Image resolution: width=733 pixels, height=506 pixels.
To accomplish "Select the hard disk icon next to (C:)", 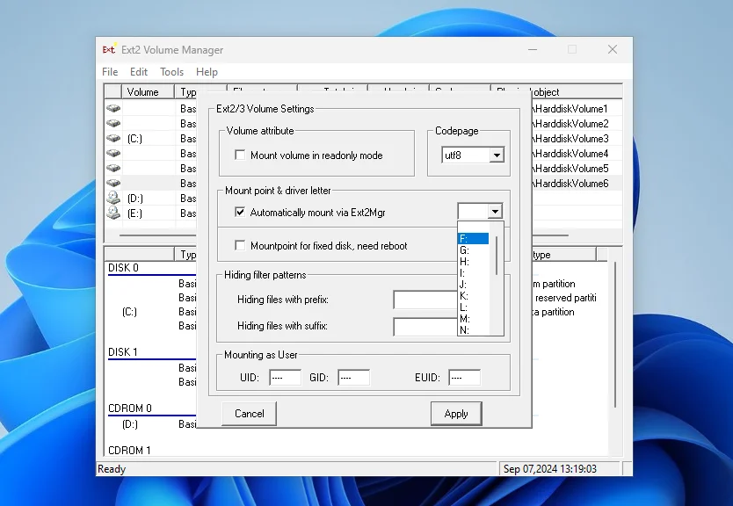I will pos(113,139).
